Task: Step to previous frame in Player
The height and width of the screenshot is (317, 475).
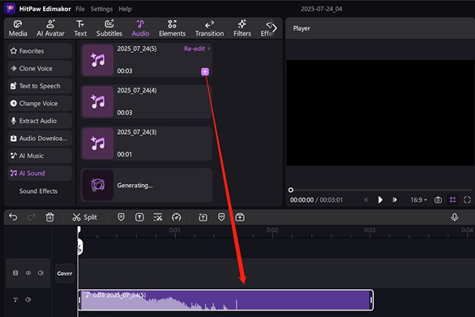Action: 366,199
